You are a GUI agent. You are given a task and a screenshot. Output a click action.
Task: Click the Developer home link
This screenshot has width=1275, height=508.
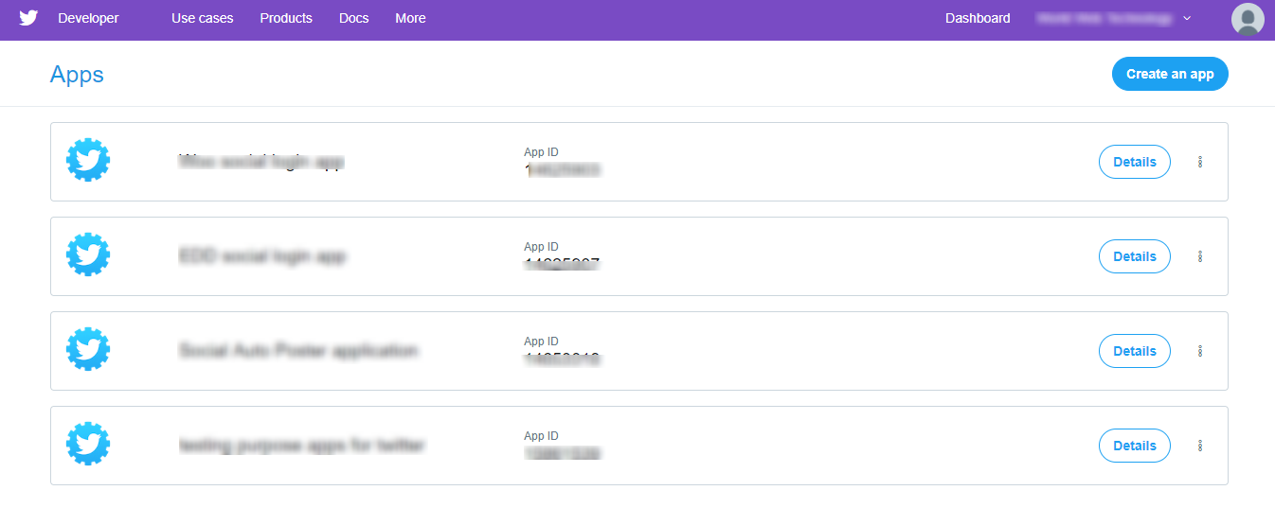pos(88,18)
